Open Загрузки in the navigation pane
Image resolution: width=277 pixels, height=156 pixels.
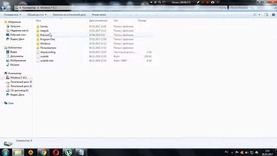coord(15,26)
